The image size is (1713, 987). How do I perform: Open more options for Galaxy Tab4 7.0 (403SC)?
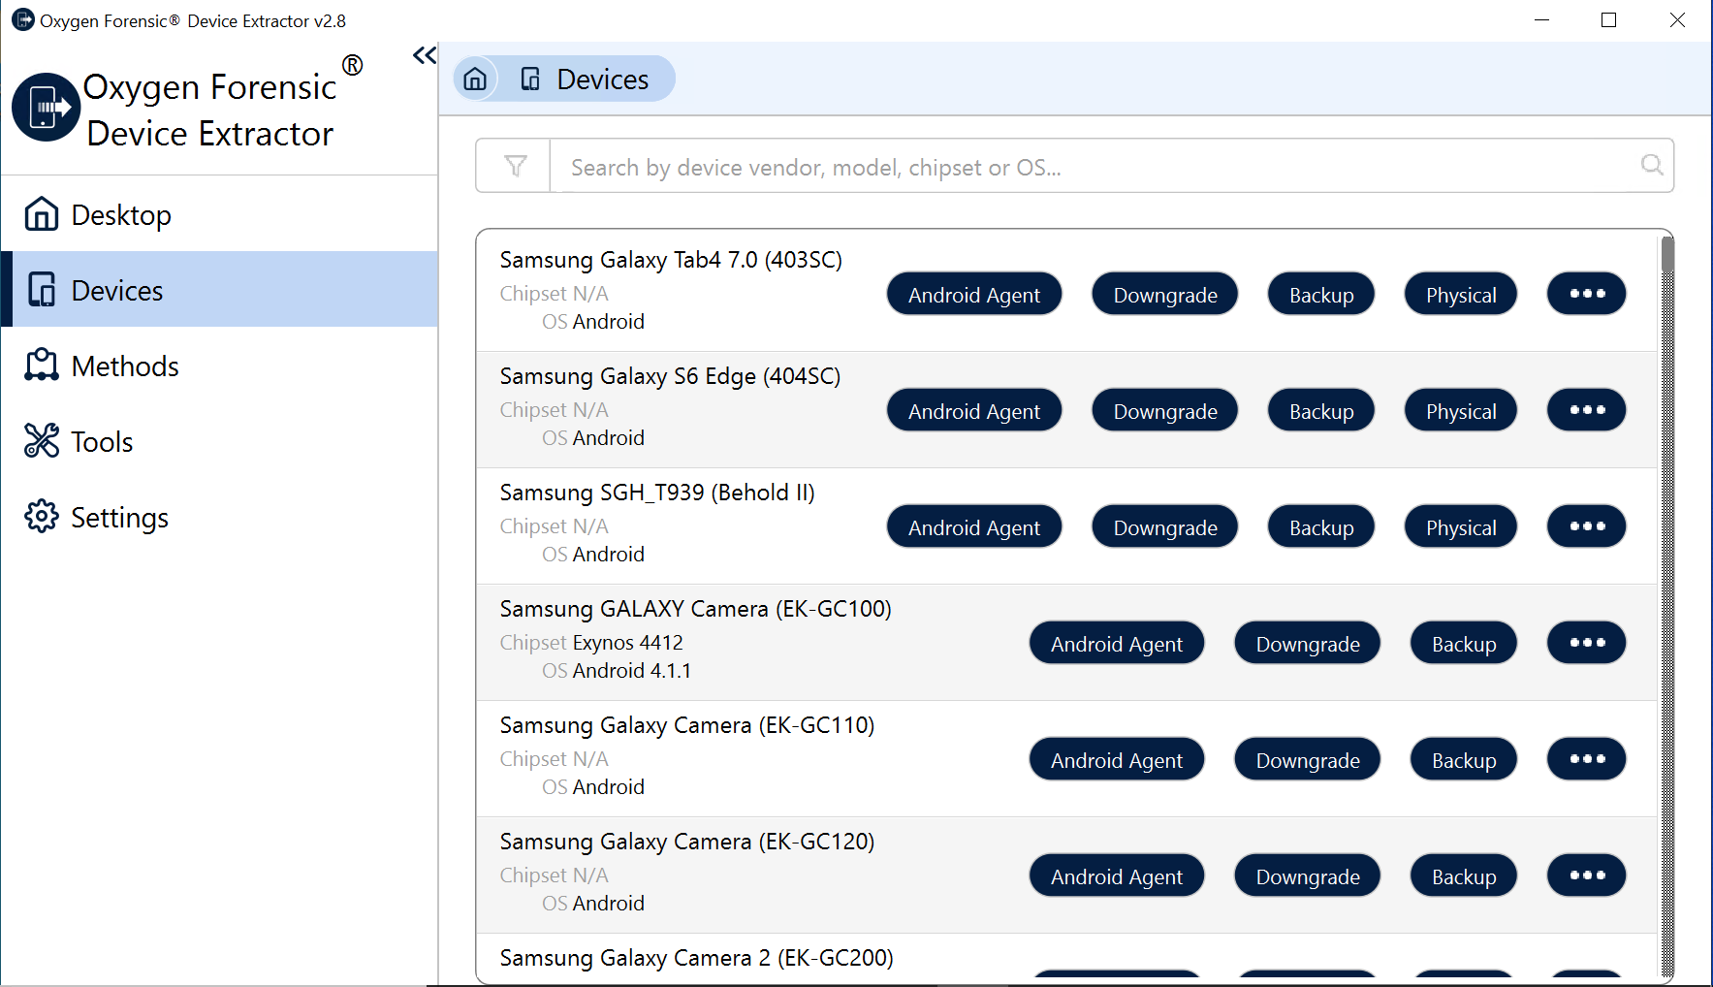[x=1586, y=294]
